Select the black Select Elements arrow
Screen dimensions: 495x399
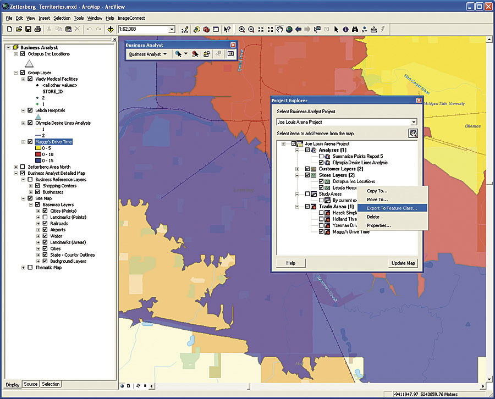336,29
